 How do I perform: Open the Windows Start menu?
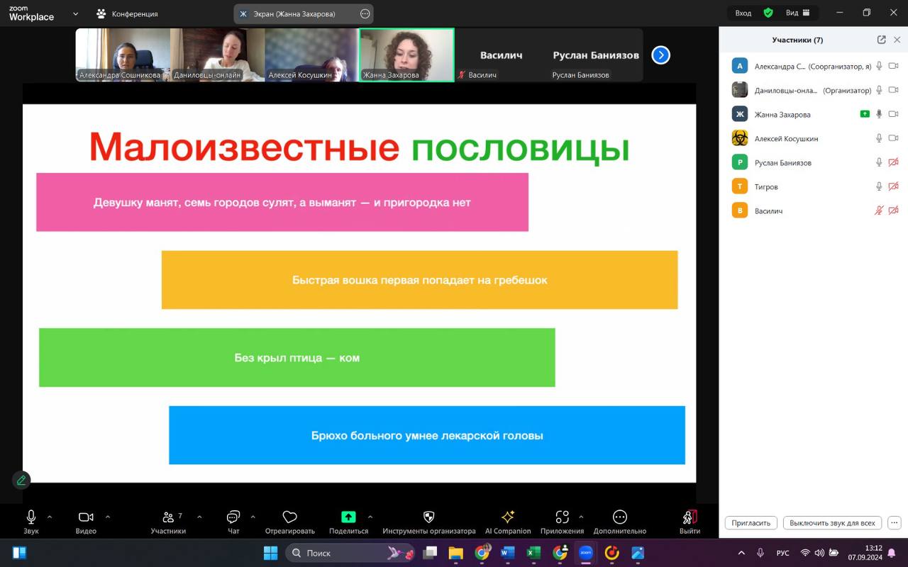(270, 553)
